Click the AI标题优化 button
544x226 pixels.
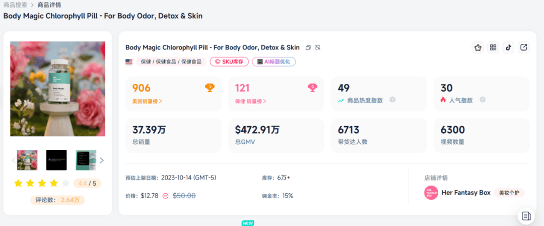click(x=274, y=62)
